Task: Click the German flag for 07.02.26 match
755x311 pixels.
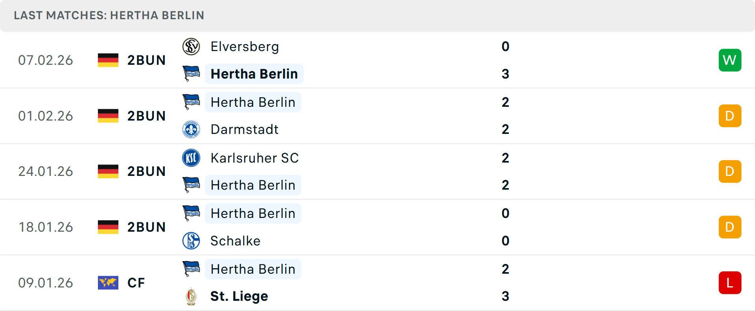Action: pyautogui.click(x=108, y=60)
